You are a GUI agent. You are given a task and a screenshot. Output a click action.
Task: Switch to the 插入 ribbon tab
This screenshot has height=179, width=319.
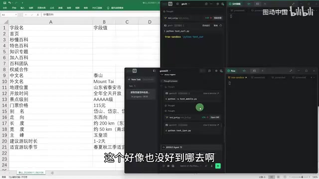[x=22, y=8]
